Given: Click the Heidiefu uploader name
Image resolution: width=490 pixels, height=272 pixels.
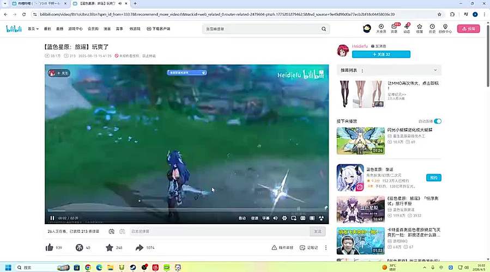Looking at the screenshot, I should (x=360, y=46).
